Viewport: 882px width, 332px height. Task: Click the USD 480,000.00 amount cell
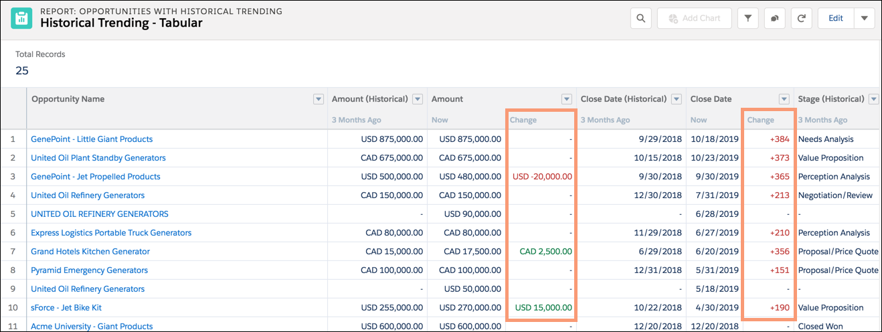point(470,177)
